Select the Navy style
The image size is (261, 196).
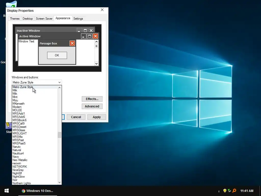[x=35, y=157]
